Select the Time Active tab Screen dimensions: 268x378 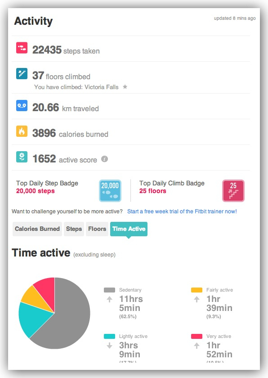click(x=129, y=229)
